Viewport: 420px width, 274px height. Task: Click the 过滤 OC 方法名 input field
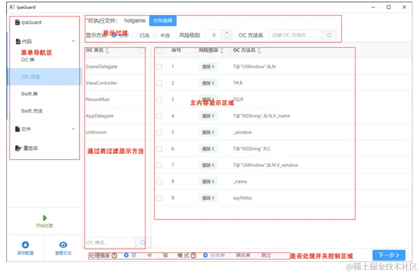tap(295, 35)
